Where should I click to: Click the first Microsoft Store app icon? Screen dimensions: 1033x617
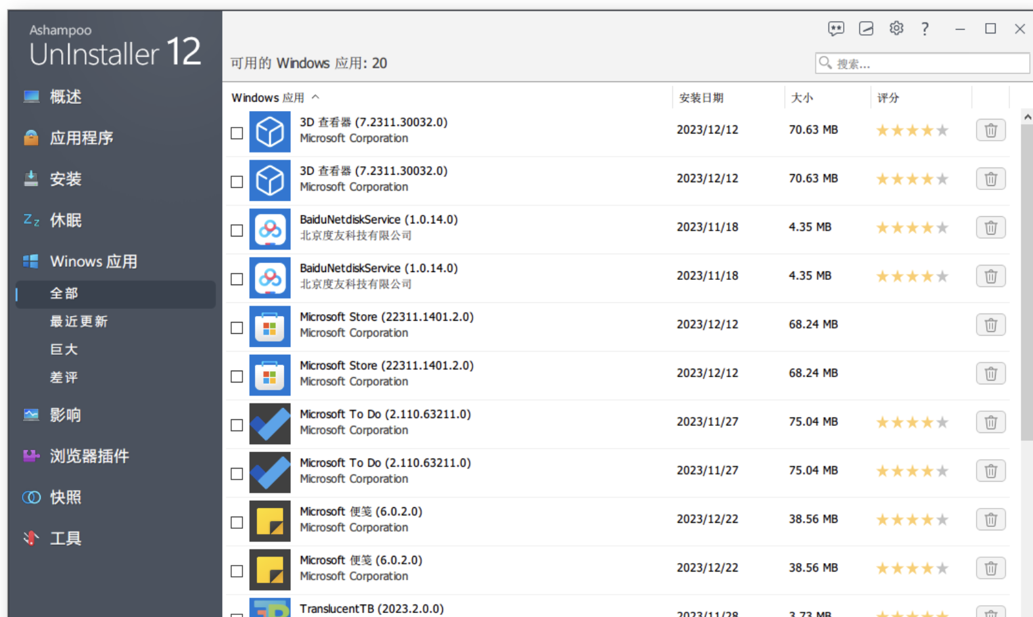coord(269,327)
